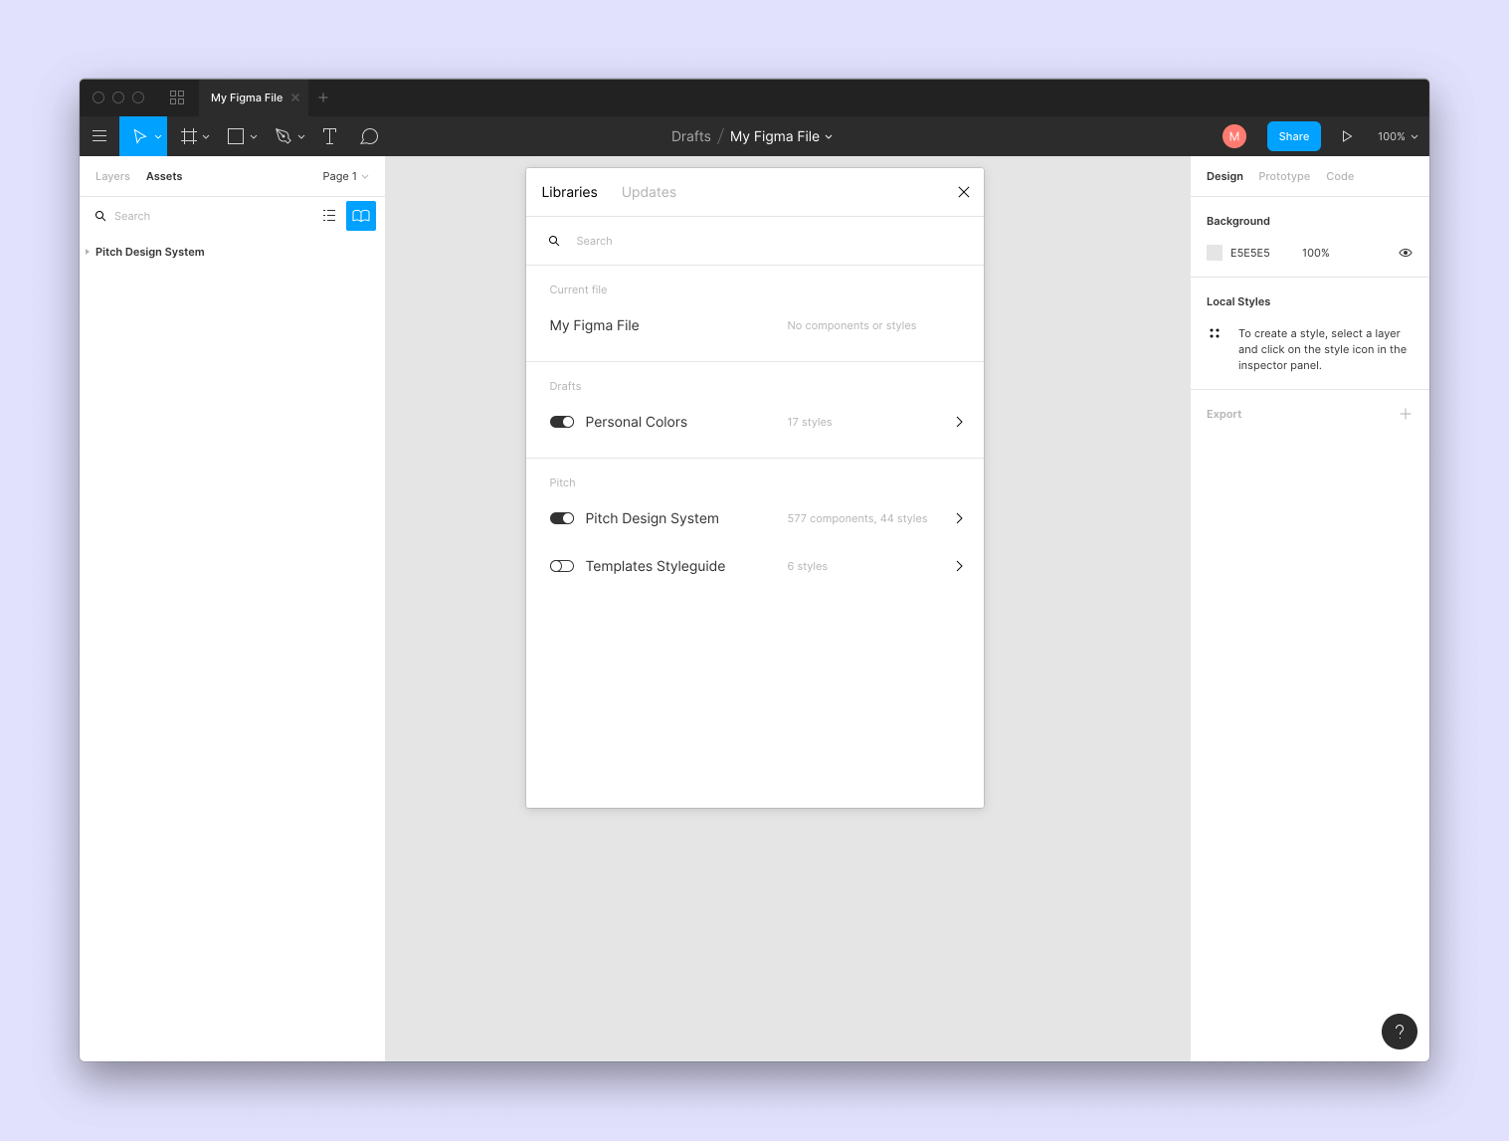Screen dimensions: 1509x1141
Task: Open the 100% zoom dropdown
Action: [x=1398, y=136]
